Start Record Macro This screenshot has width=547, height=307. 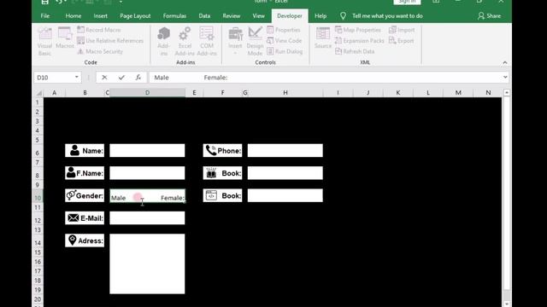[99, 30]
